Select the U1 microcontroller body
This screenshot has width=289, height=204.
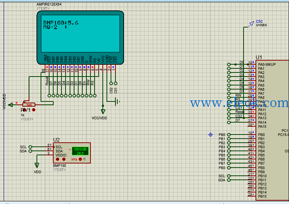coord(272,130)
